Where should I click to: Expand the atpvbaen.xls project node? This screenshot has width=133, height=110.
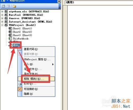tap(2, 11)
